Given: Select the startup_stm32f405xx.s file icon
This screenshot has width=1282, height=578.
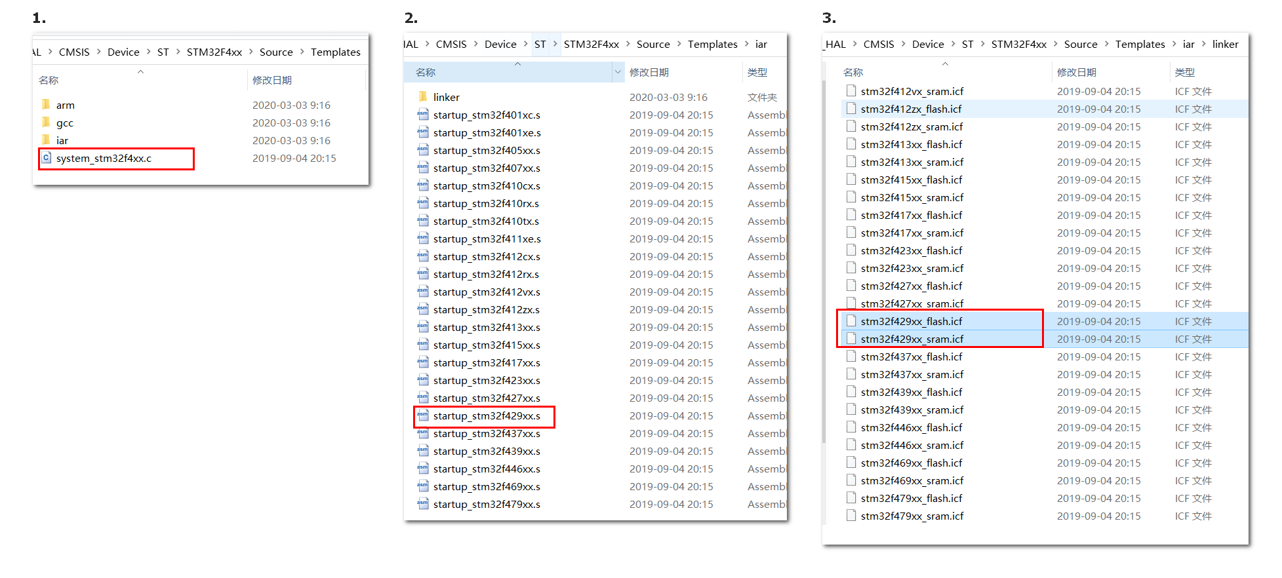Looking at the screenshot, I should [423, 150].
